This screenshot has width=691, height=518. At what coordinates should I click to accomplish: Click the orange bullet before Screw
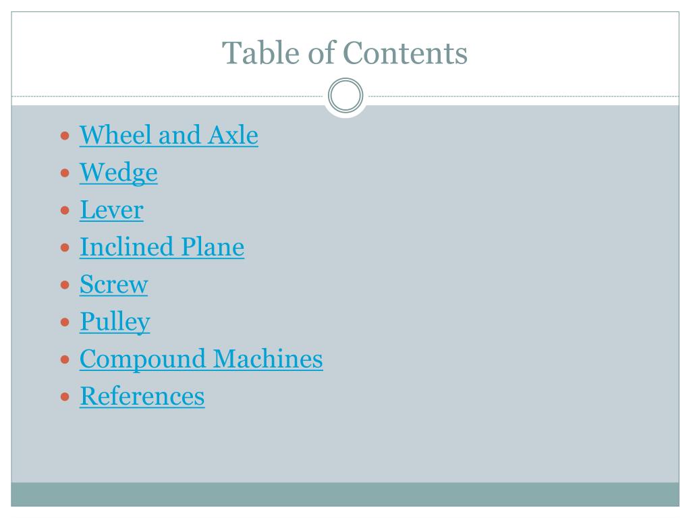click(x=65, y=285)
